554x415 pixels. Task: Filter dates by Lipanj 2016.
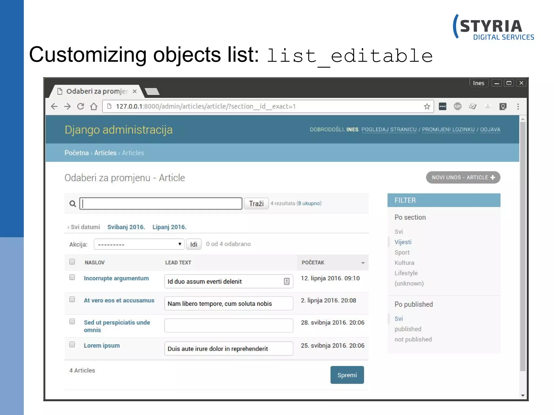click(x=169, y=227)
